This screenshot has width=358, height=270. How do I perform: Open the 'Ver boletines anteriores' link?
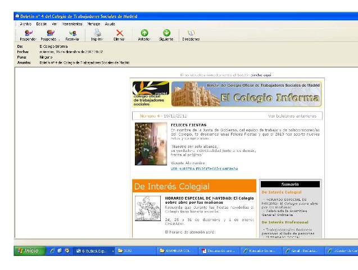click(x=292, y=116)
